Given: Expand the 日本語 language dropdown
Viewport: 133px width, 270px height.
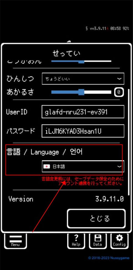Looking at the screenshot, I should [83, 166].
